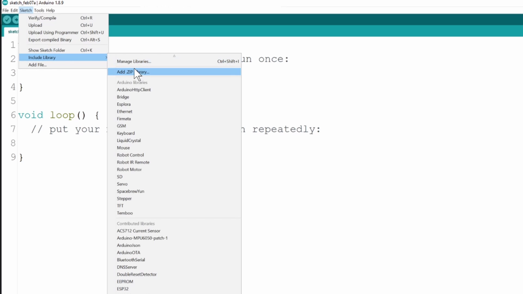The width and height of the screenshot is (523, 294).
Task: Include the LiquidCrystal library
Action: (x=129, y=140)
